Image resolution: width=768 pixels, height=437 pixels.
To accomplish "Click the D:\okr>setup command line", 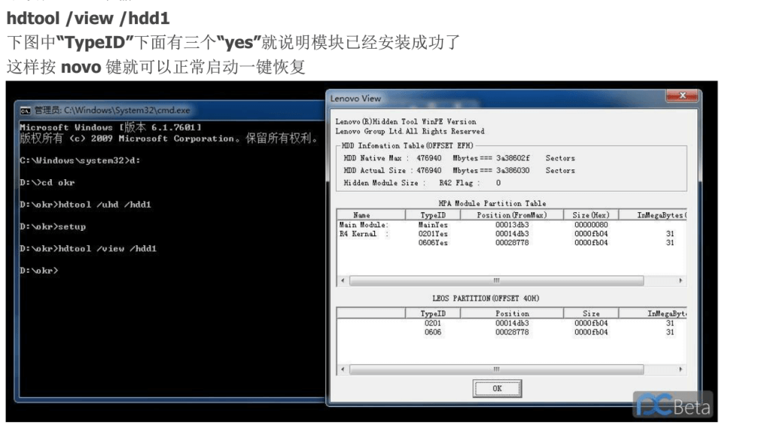I will (53, 226).
